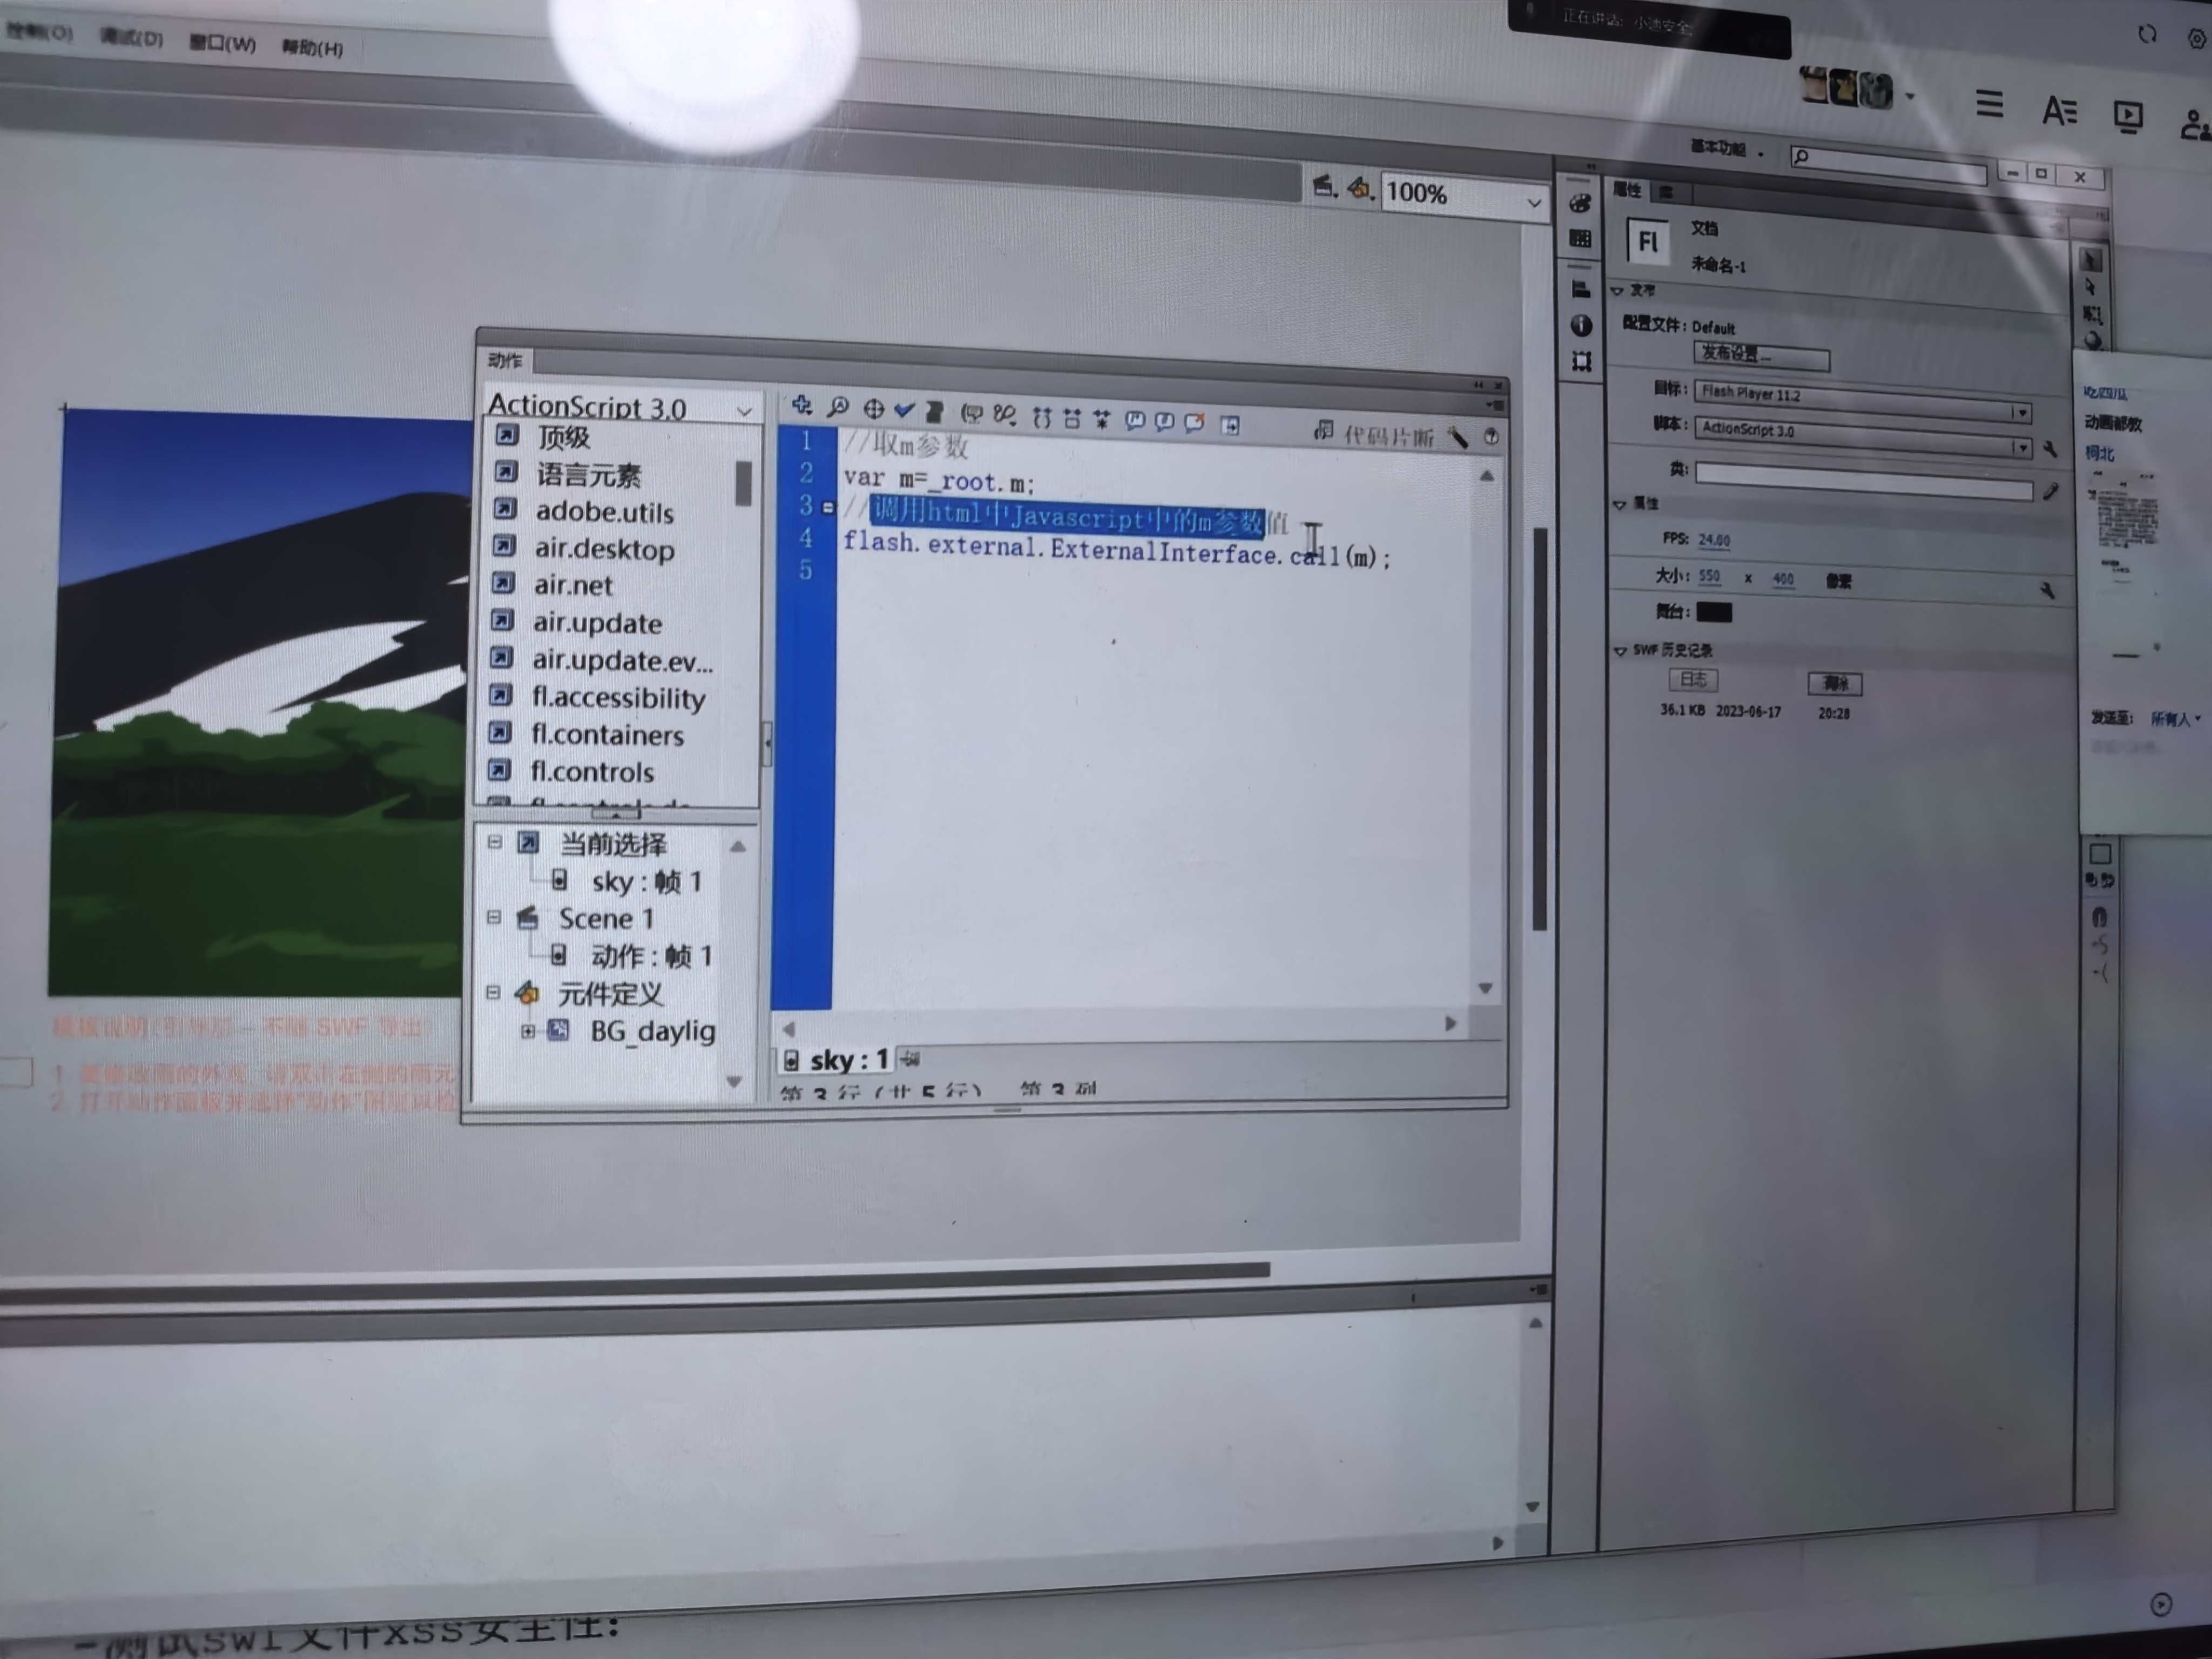This screenshot has height=1659, width=2212.
Task: Collapse the SWF 历史记录 section triangle
Action: (1619, 651)
